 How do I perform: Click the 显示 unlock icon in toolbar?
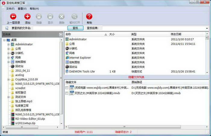[50, 17]
